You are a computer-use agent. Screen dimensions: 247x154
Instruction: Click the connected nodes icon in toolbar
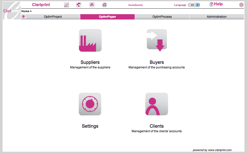pos(79,5)
